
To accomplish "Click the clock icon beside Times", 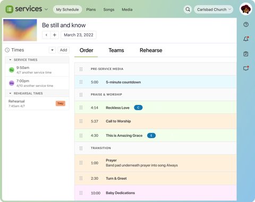I will point(7,50).
